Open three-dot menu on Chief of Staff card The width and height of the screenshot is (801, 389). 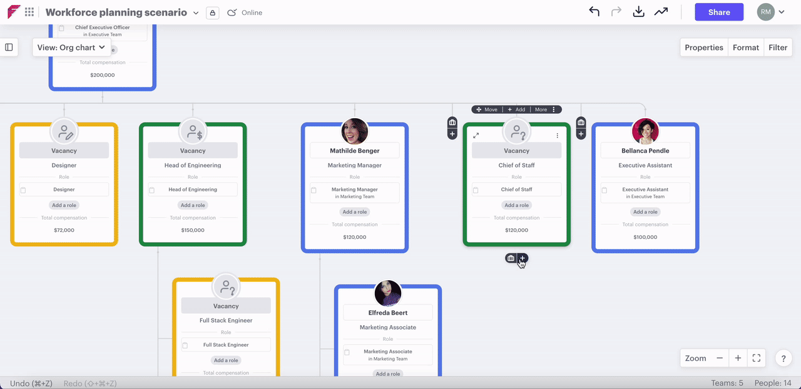[x=558, y=135]
